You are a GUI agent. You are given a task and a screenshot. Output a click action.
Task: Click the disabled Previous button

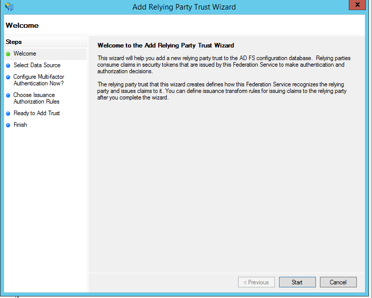click(x=256, y=282)
